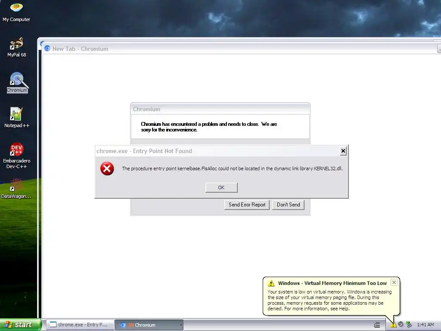Click the kernelbase.FlsAlloc error message text
This screenshot has height=331, width=441.
[x=232, y=169]
